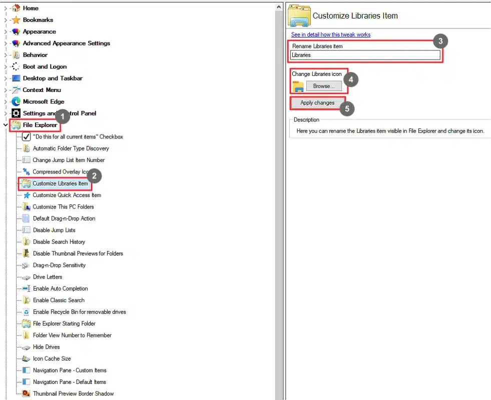The height and width of the screenshot is (400, 491).
Task: Expand the Desktop and Taskbar node
Action: coord(6,78)
